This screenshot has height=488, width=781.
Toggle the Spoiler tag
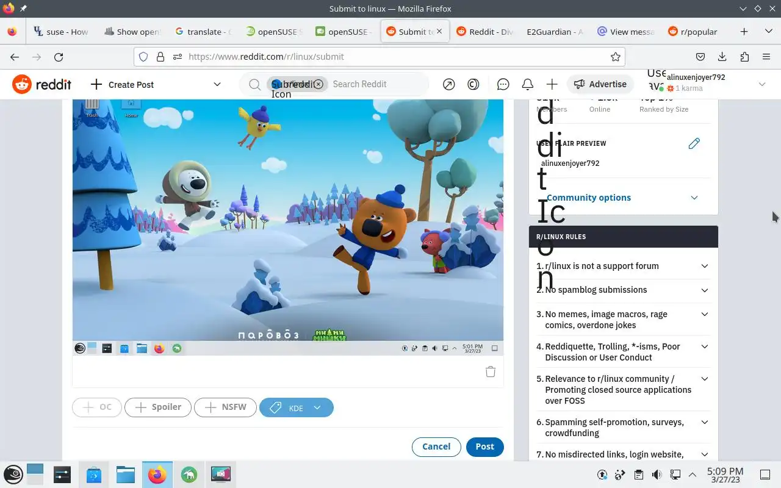click(158, 407)
